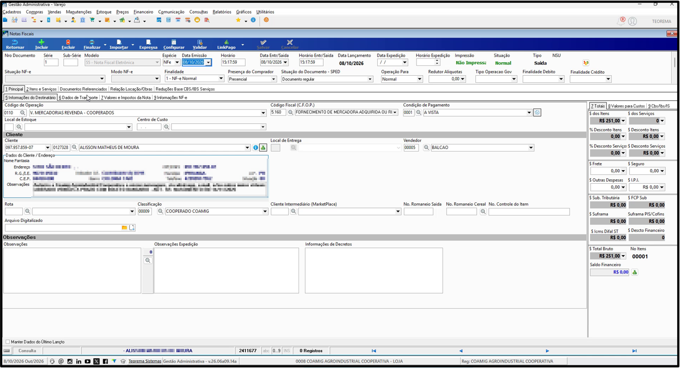Open the Condição de Pagamento dropdown
Screen dimensions: 680x368
tap(529, 113)
